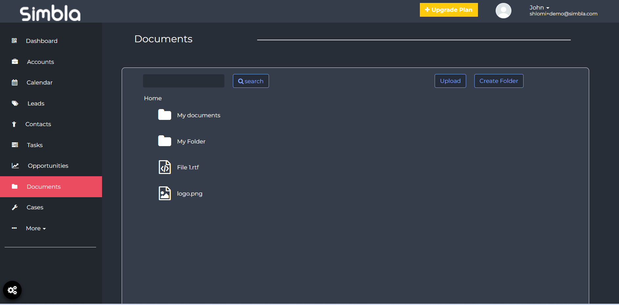
Task: Click the Leads tag icon
Action: (15, 103)
